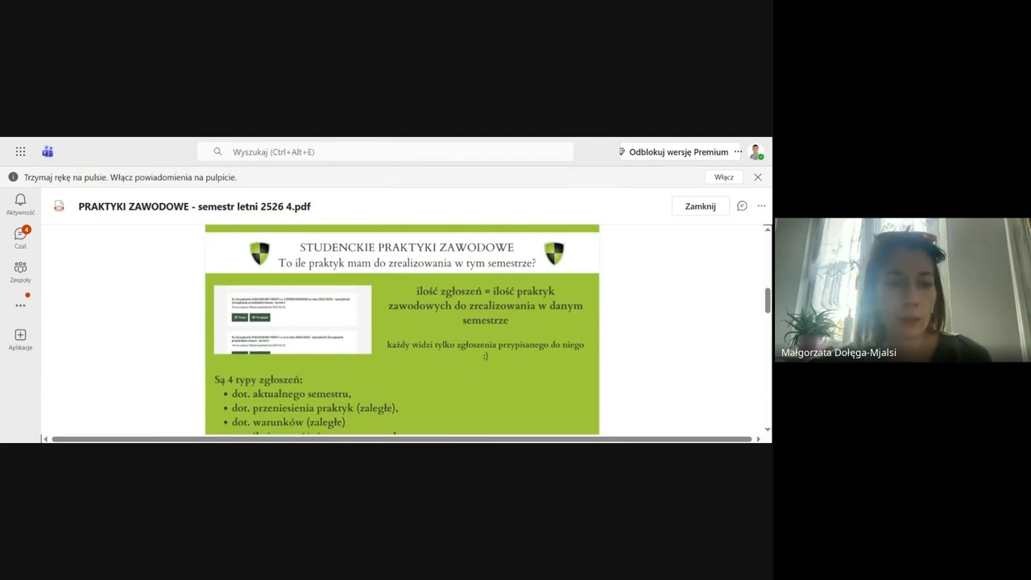Dismiss the notifications banner

coord(757,177)
